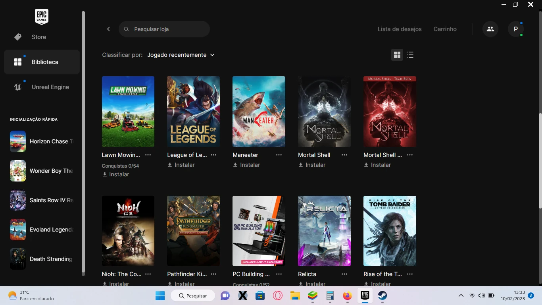Open options menu for Rise of the Tomb Raider
542x305 pixels.
click(x=410, y=274)
